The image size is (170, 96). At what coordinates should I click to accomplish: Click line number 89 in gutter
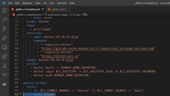[x=16, y=83]
